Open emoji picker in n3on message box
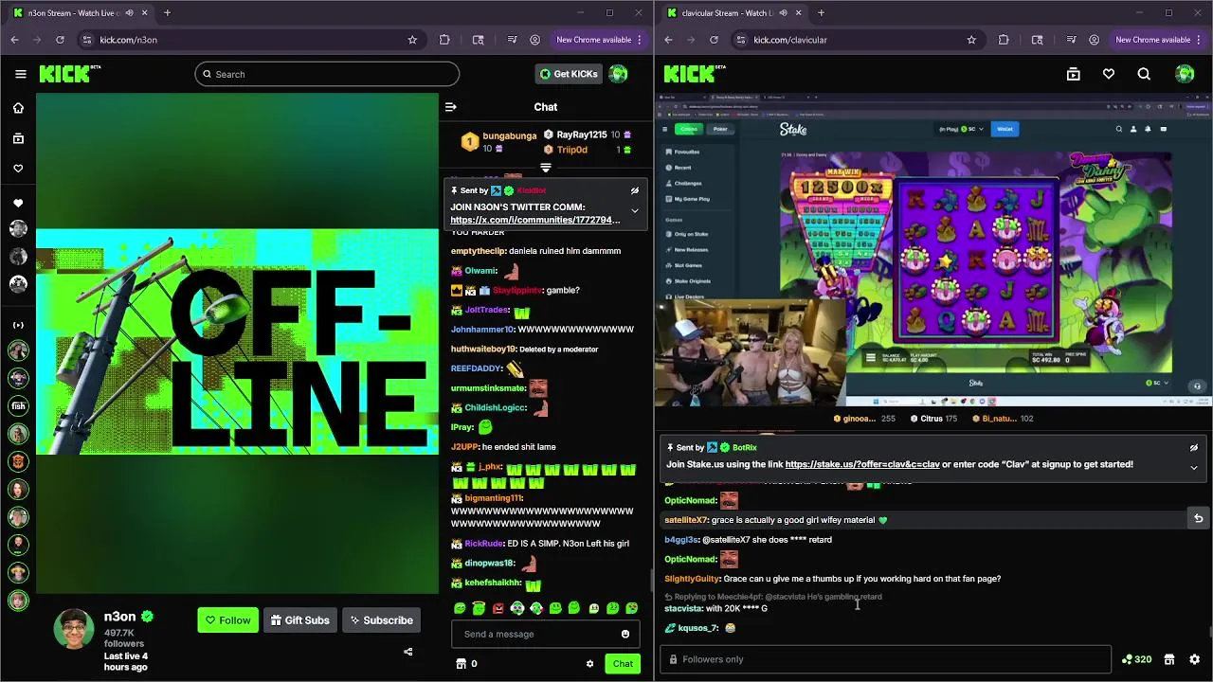This screenshot has height=682, width=1213. (x=625, y=634)
